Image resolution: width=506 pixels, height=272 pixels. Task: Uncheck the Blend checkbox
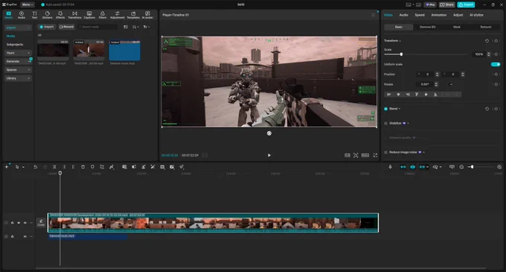click(386, 109)
